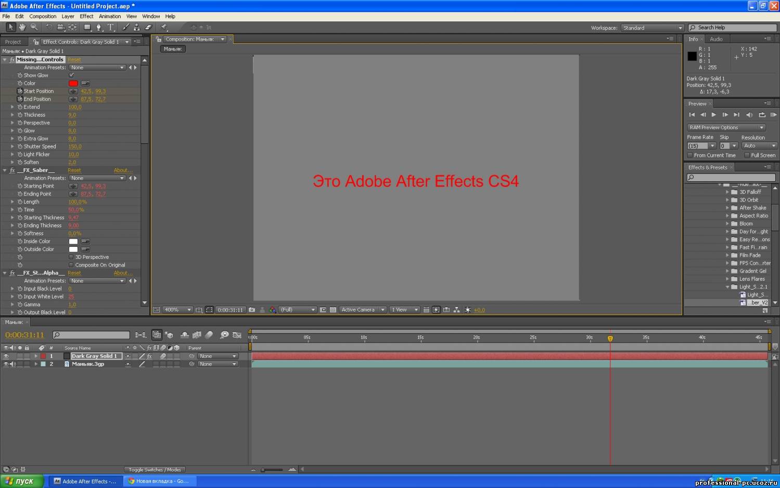780x488 pixels.
Task: Open the Layer menu
Action: click(x=68, y=16)
